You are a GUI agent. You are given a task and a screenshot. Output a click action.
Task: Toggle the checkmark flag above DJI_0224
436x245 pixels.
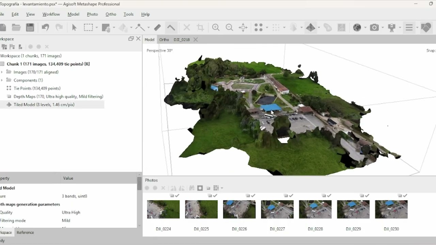pyautogui.click(x=177, y=196)
